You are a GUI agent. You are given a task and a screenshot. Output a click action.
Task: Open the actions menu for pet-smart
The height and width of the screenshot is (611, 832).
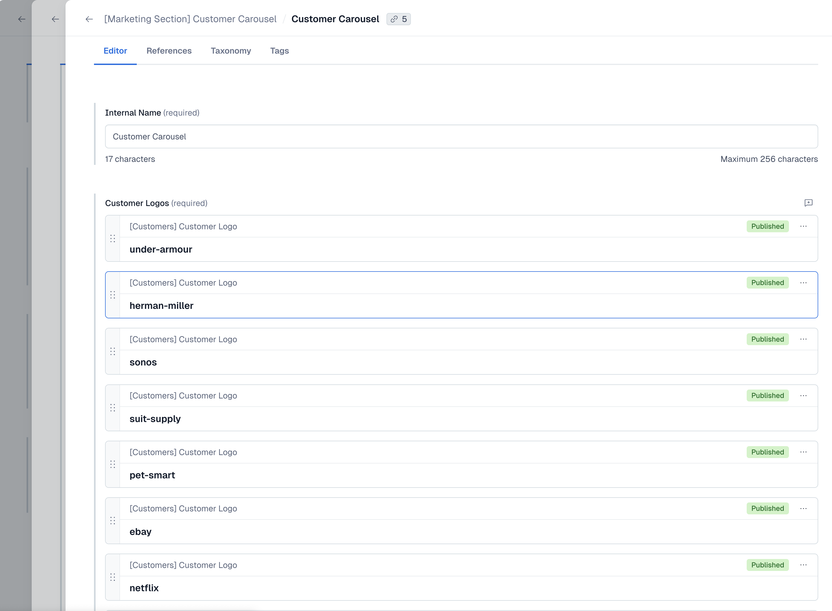(x=803, y=452)
